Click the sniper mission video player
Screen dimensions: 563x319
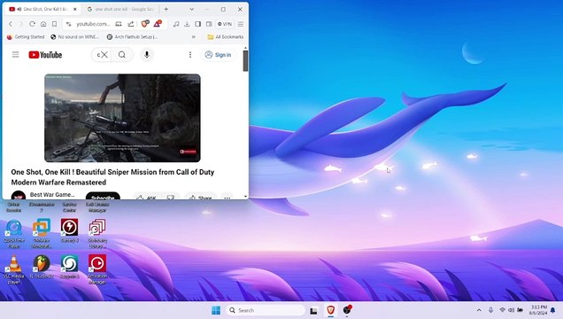[122, 118]
